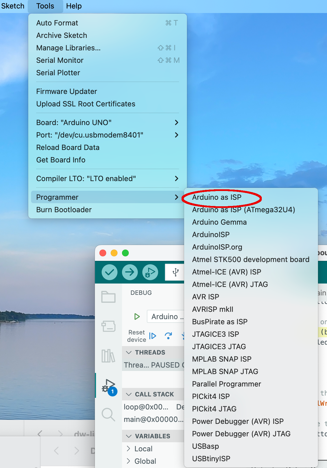Open the Library Manager sidebar icon
327x468 pixels.
[x=108, y=356]
